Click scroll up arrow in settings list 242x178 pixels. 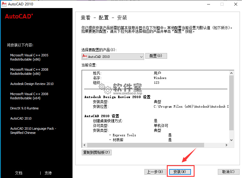pyautogui.click(x=231, y=73)
